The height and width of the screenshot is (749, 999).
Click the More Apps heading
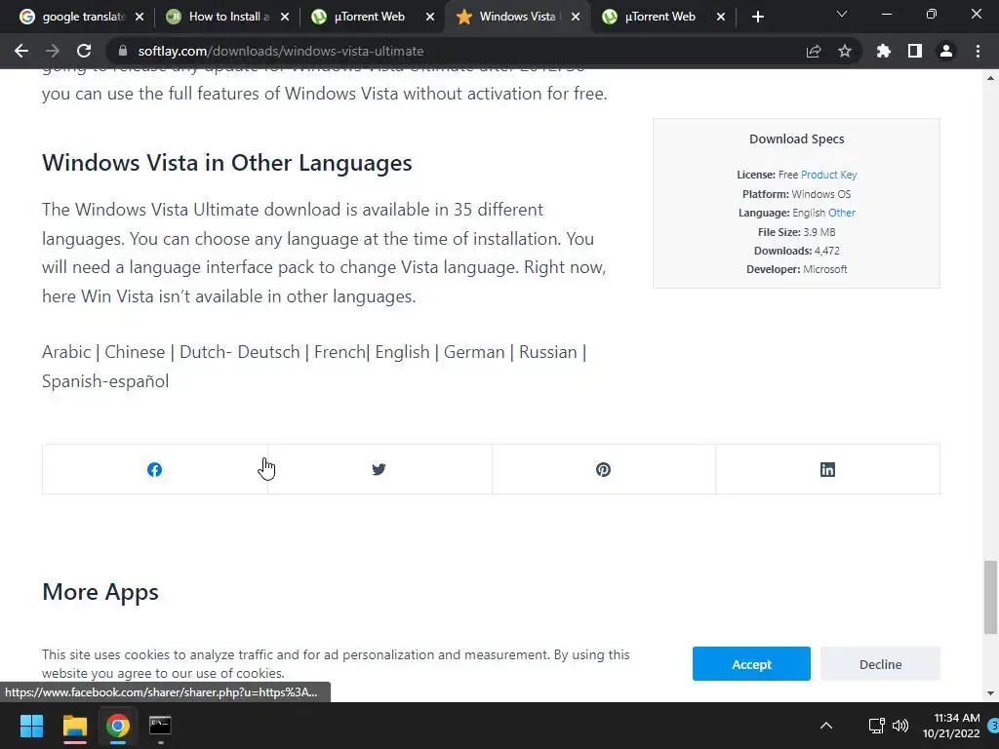[x=100, y=592]
